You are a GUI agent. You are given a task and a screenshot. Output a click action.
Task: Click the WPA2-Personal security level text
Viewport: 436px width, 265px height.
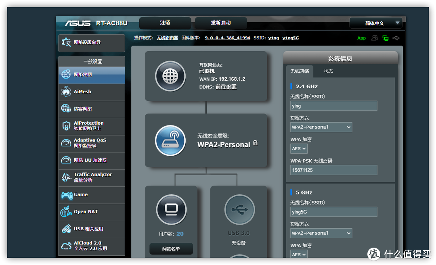[x=224, y=145]
